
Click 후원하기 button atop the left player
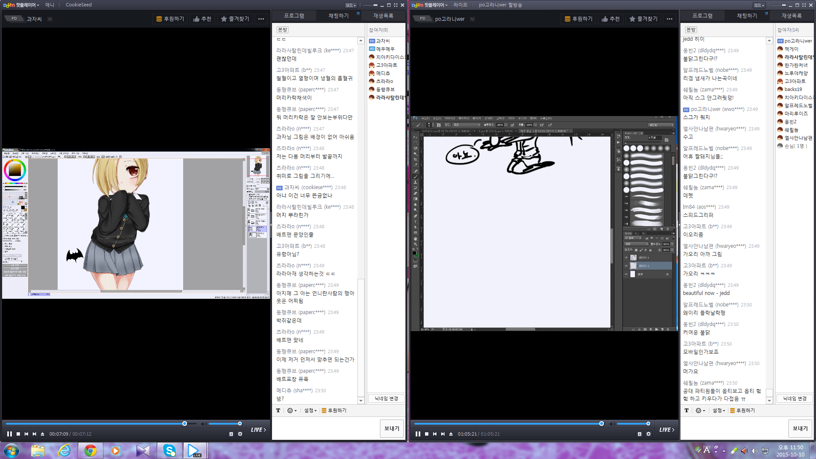[x=170, y=19]
